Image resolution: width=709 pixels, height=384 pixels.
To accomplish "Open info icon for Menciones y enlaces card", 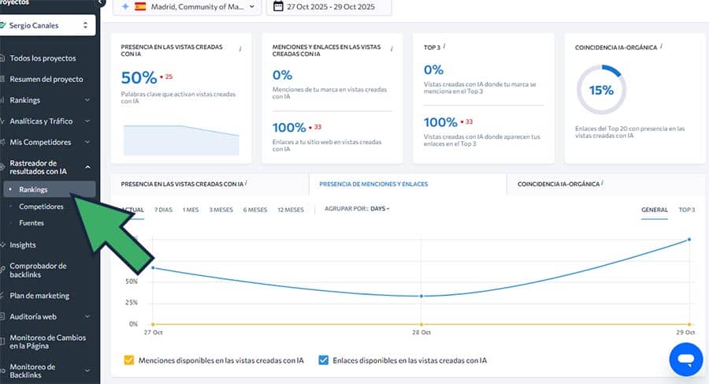I will tap(392, 48).
